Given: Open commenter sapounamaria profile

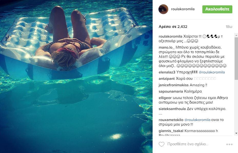Looking at the screenshot, I should (x=171, y=92).
